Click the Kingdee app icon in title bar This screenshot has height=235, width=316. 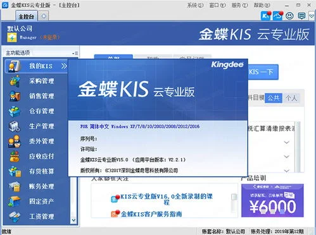[x=5, y=5]
